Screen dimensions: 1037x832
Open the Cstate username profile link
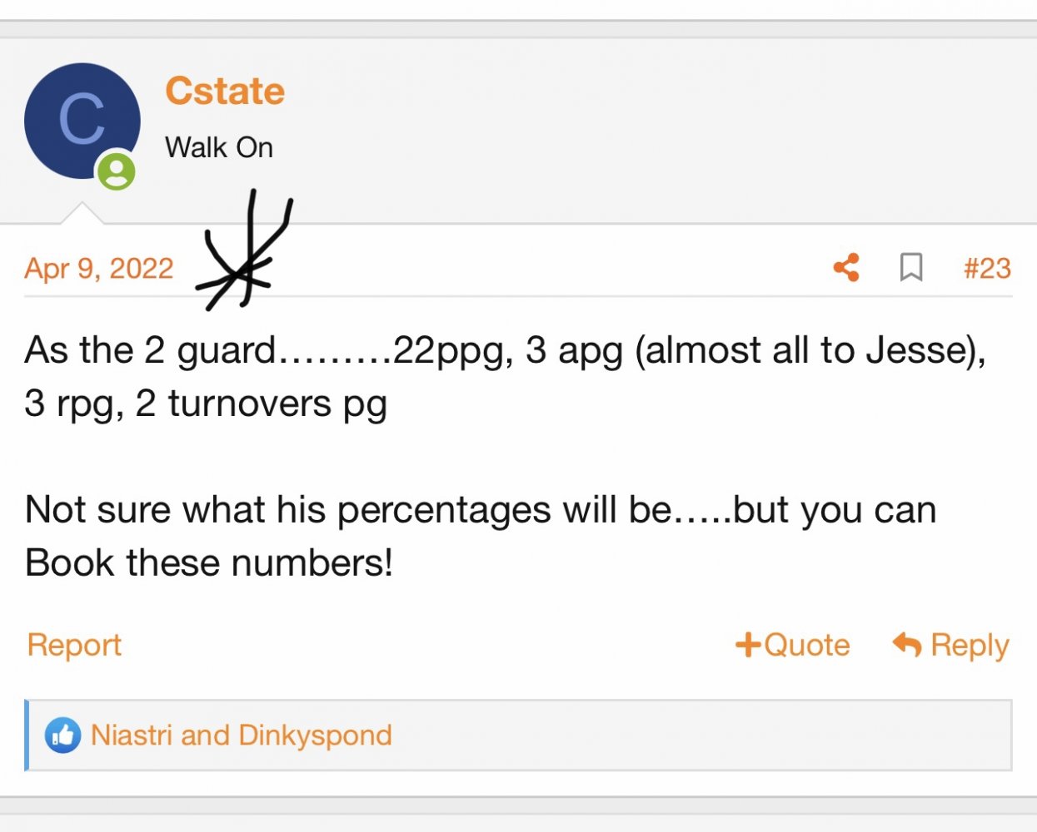pyautogui.click(x=225, y=91)
